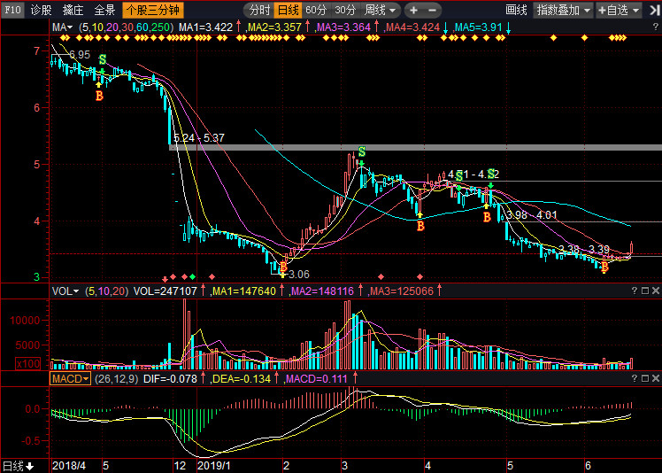Screen dimensions: 662x473
Task: Open the VOL indicator selector dropdown
Action: tap(65, 291)
